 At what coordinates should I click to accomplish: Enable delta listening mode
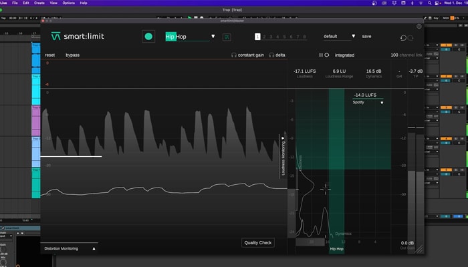click(280, 55)
